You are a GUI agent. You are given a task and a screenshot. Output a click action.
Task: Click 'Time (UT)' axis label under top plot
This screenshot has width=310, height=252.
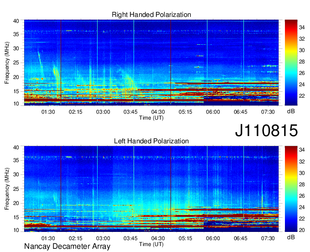pyautogui.click(x=151, y=118)
